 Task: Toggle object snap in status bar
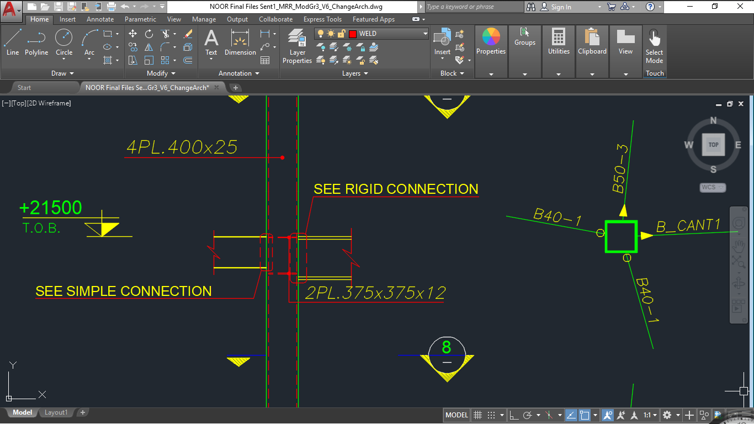585,415
